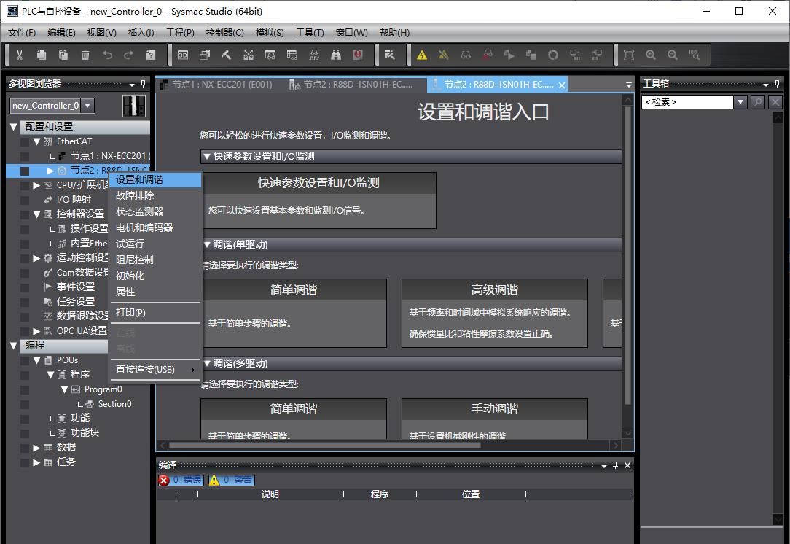Expand the 数据 tree node
The image size is (790, 544).
point(36,448)
